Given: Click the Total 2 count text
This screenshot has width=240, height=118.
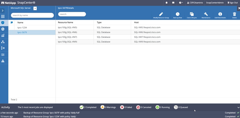Looking at the screenshot, I should (x=14, y=100).
